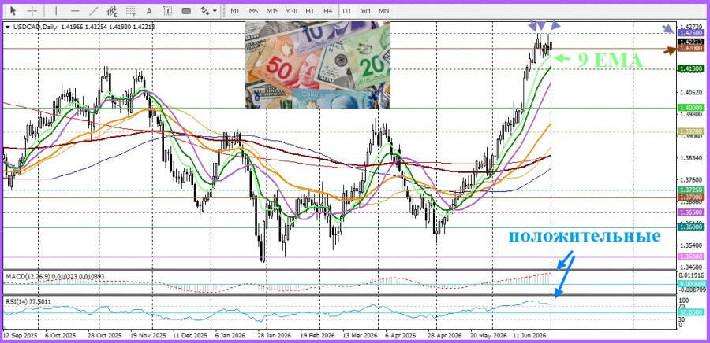
Task: Select the text label tool
Action: 167,10
